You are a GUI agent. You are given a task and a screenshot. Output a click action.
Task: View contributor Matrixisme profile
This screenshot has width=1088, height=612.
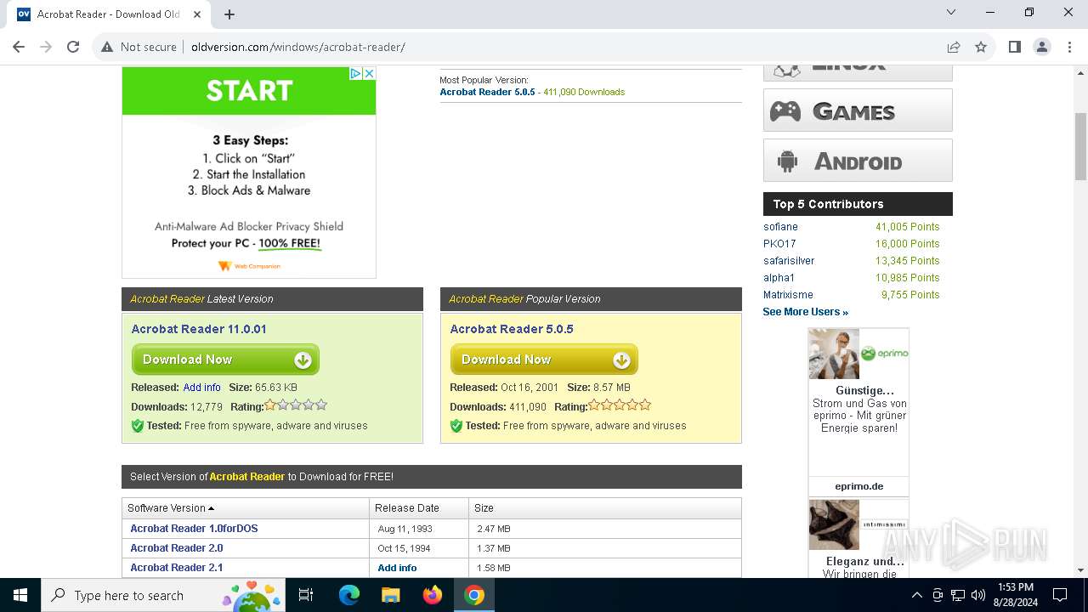point(788,295)
